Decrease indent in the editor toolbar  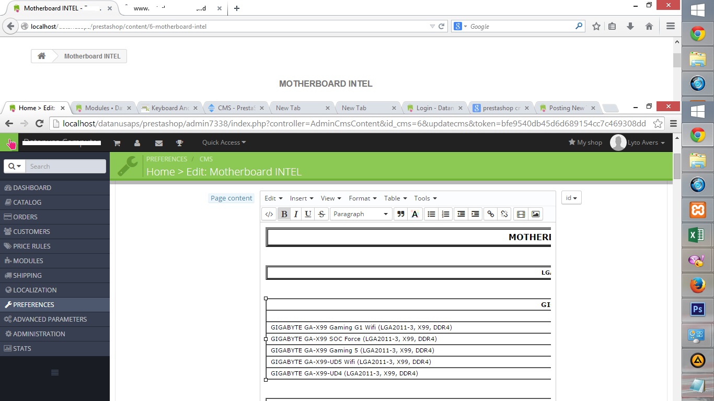(460, 214)
